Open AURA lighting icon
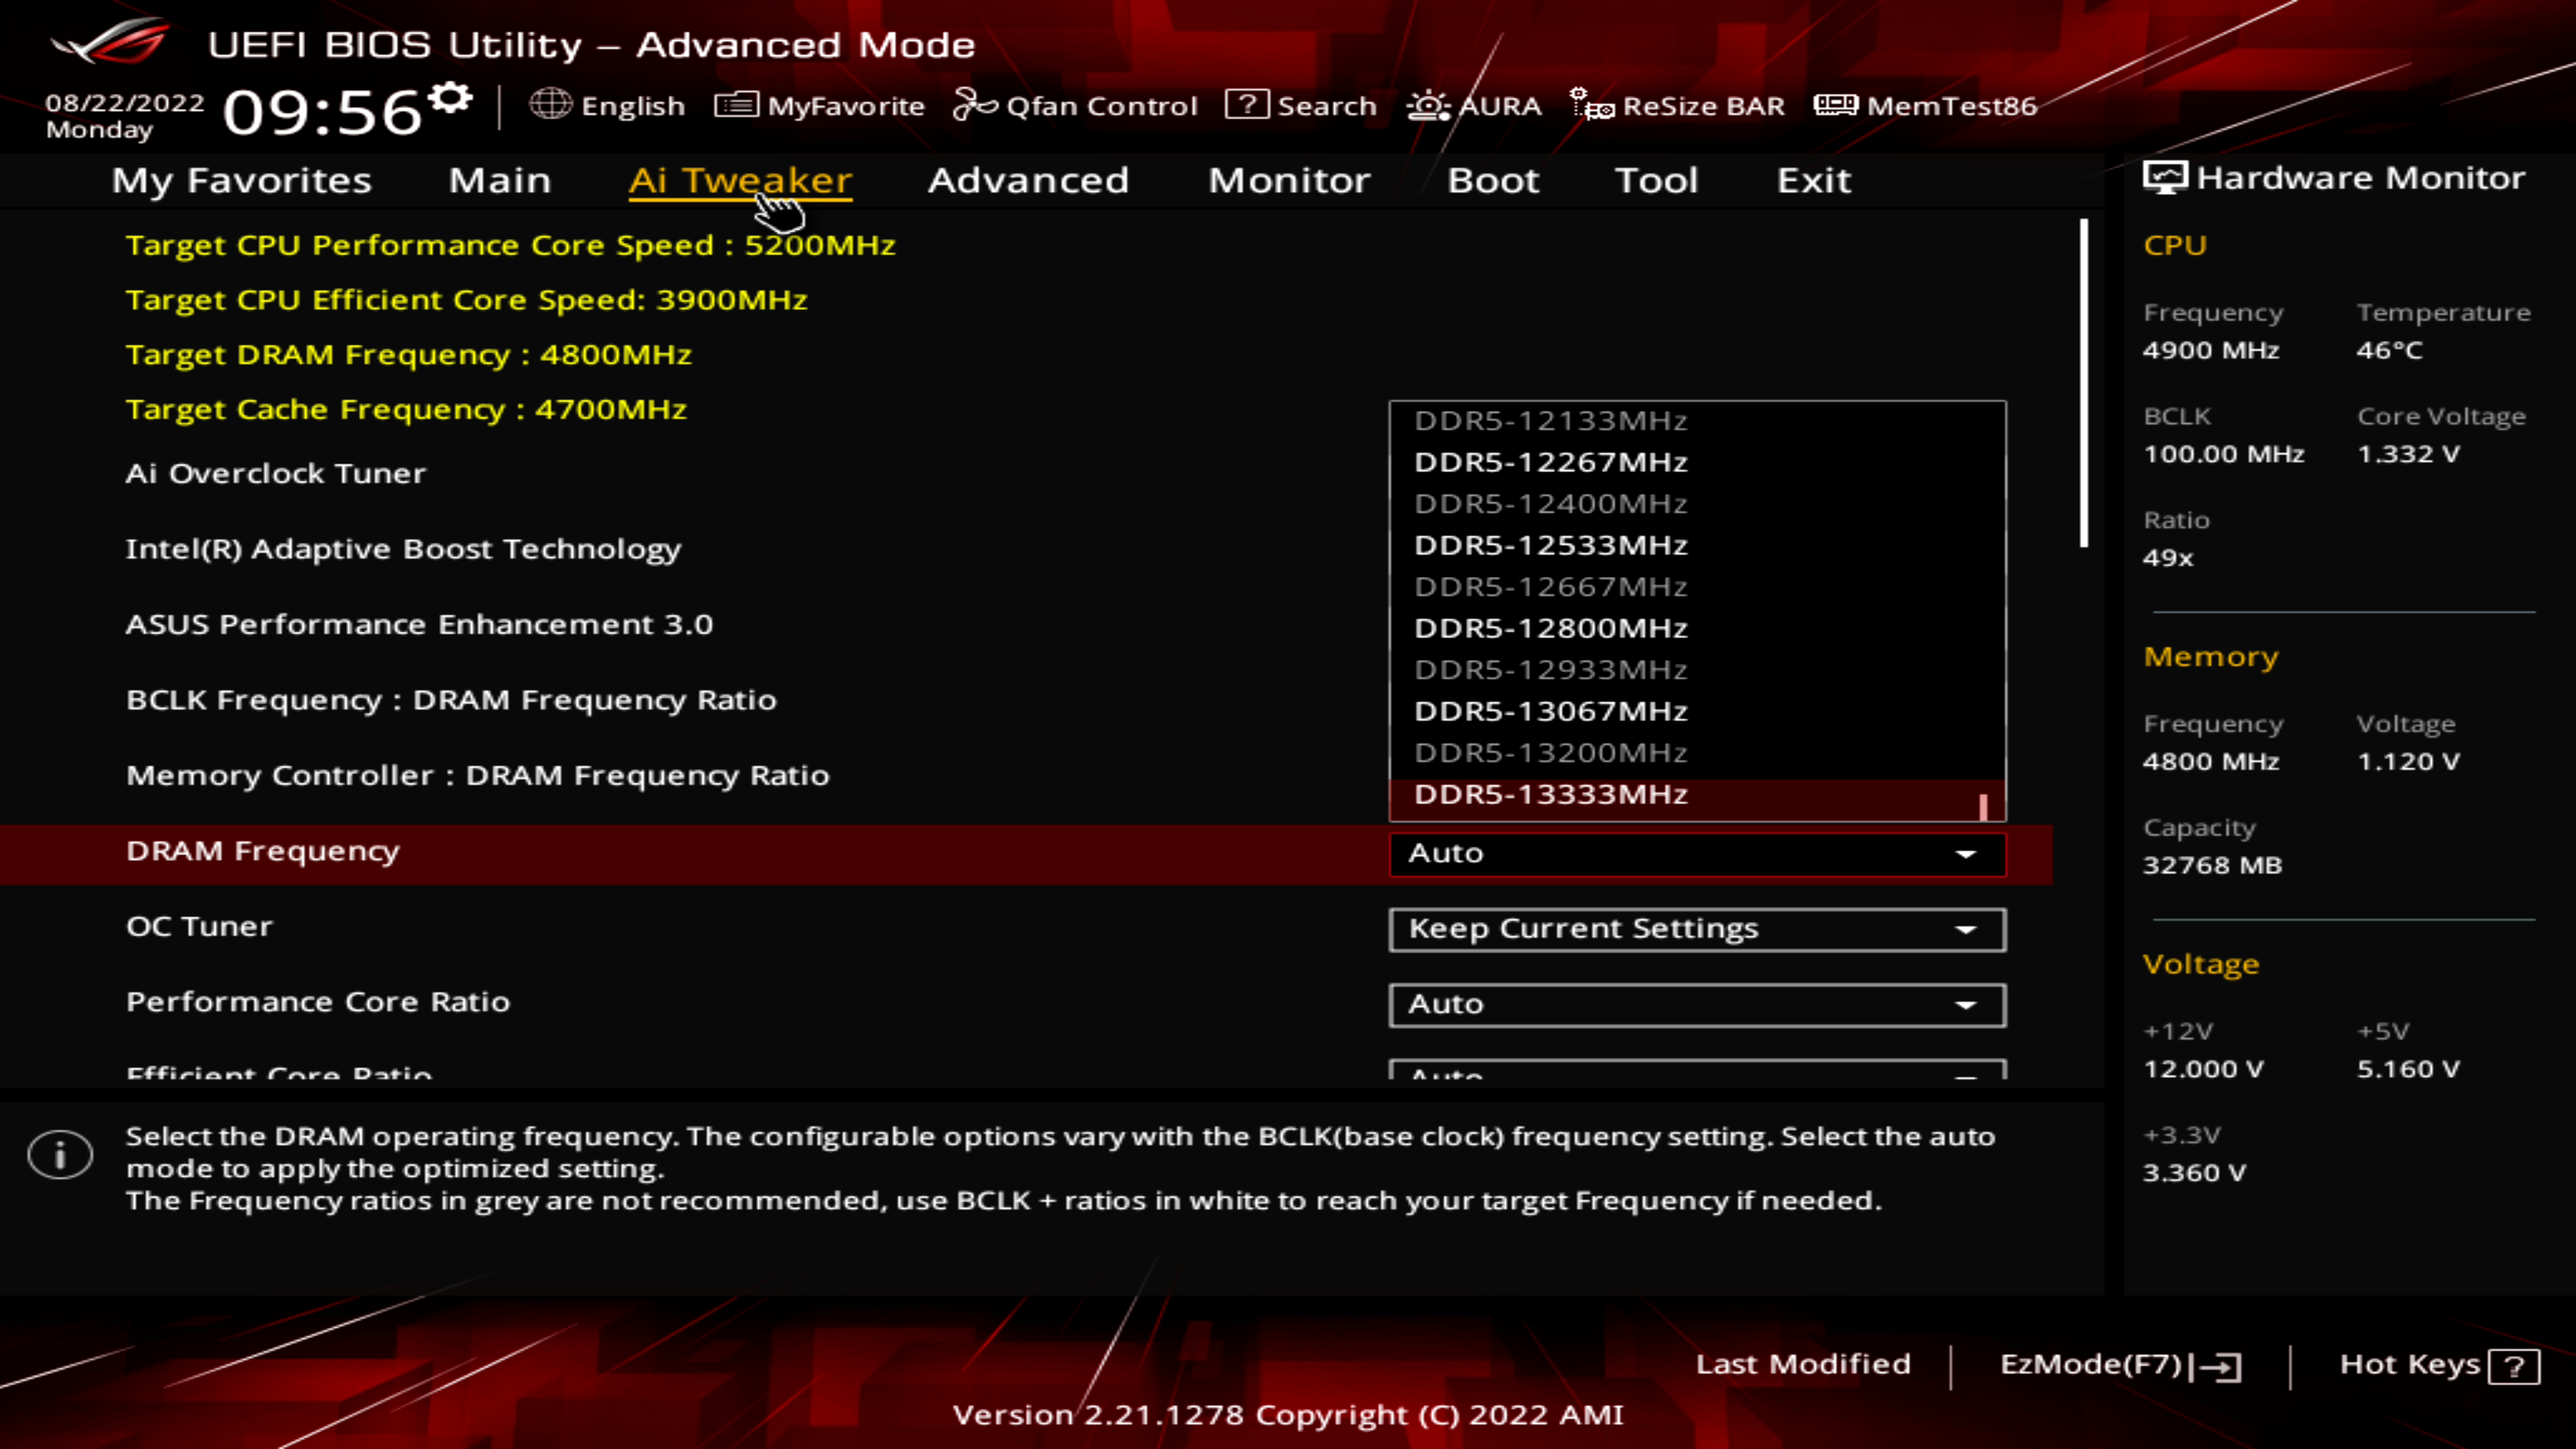2576x1449 pixels. click(1428, 105)
